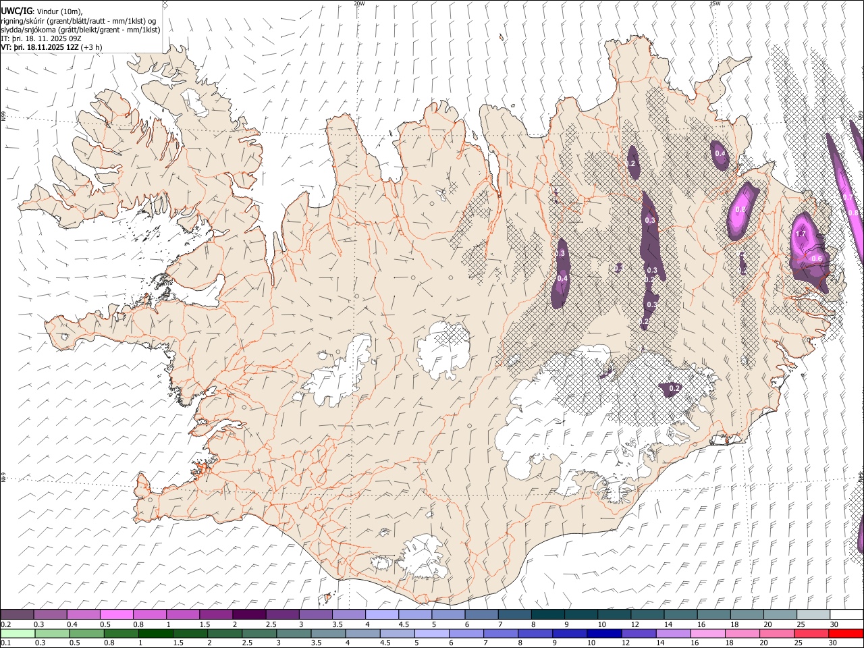
Task: Click the 'IT: þri. 18. 11. 2025 09Z' line
Action: click(x=41, y=38)
